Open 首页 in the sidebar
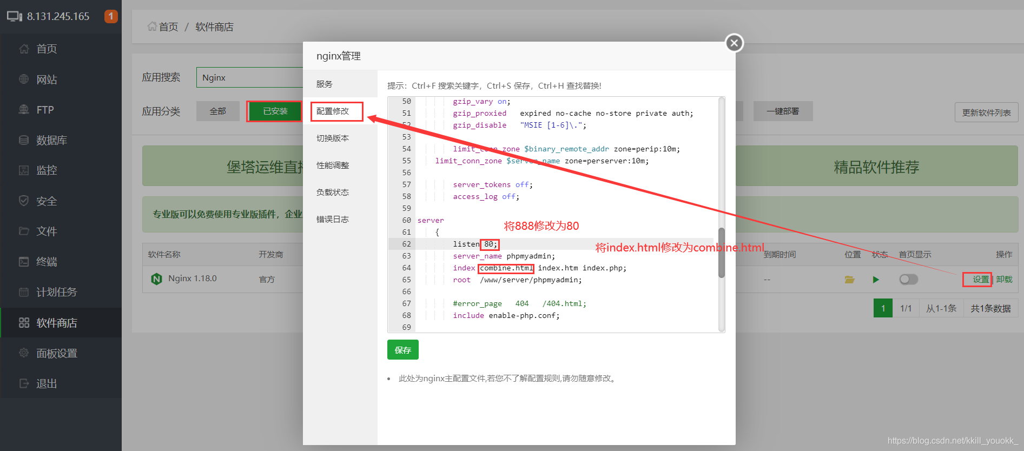 [61, 49]
